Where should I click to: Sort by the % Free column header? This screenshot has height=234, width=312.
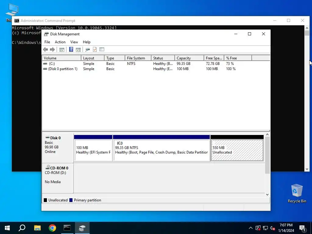(238, 58)
